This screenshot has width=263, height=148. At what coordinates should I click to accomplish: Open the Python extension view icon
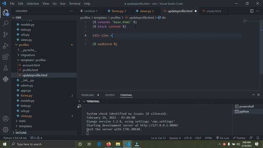[x=5, y=79]
